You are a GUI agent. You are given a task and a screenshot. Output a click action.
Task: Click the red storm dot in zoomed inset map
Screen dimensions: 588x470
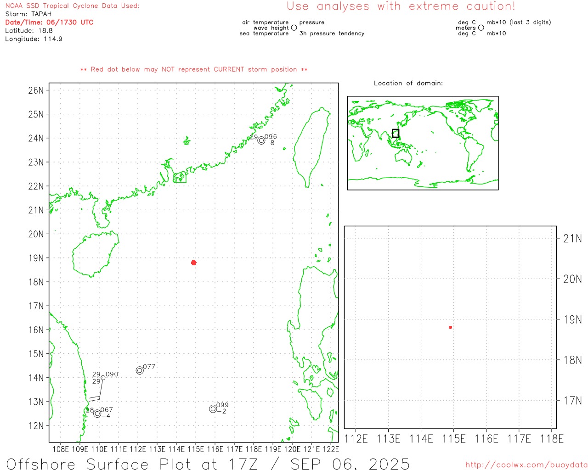tap(450, 327)
